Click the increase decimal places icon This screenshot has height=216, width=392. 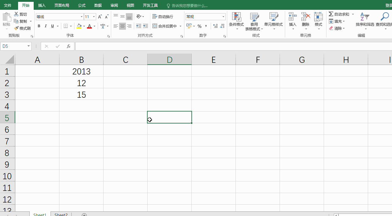pos(216,26)
